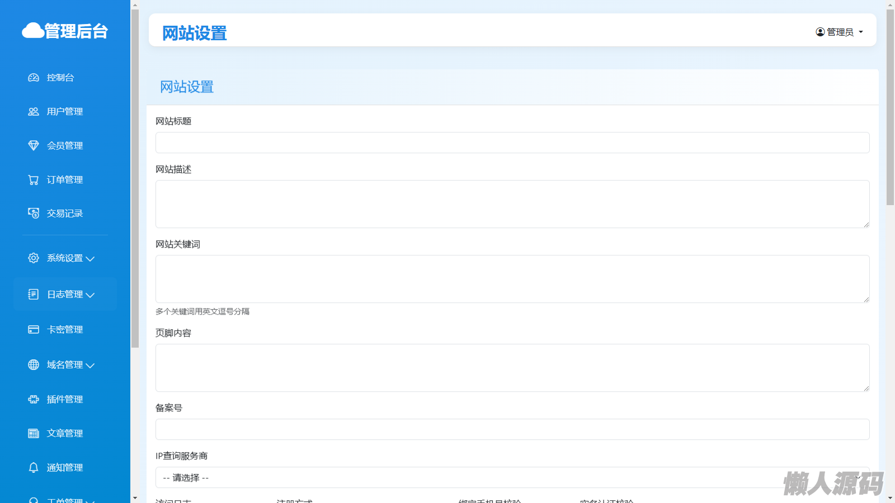Click the card icon for 卡密管理

pyautogui.click(x=34, y=330)
